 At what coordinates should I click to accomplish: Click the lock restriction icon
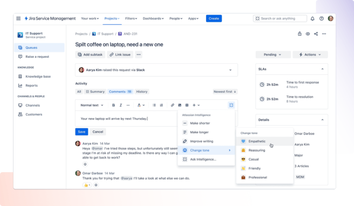[299, 33]
